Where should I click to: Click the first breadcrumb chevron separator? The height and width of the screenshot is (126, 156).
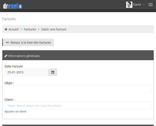click(21, 29)
